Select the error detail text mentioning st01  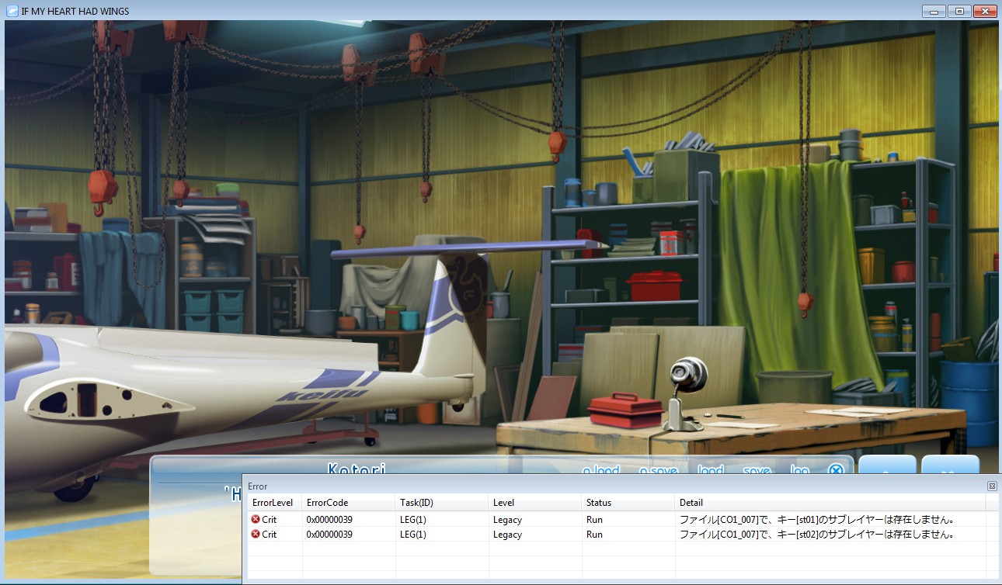[816, 520]
